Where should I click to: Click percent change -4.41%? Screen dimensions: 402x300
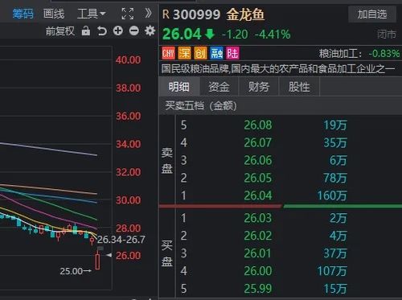273,35
